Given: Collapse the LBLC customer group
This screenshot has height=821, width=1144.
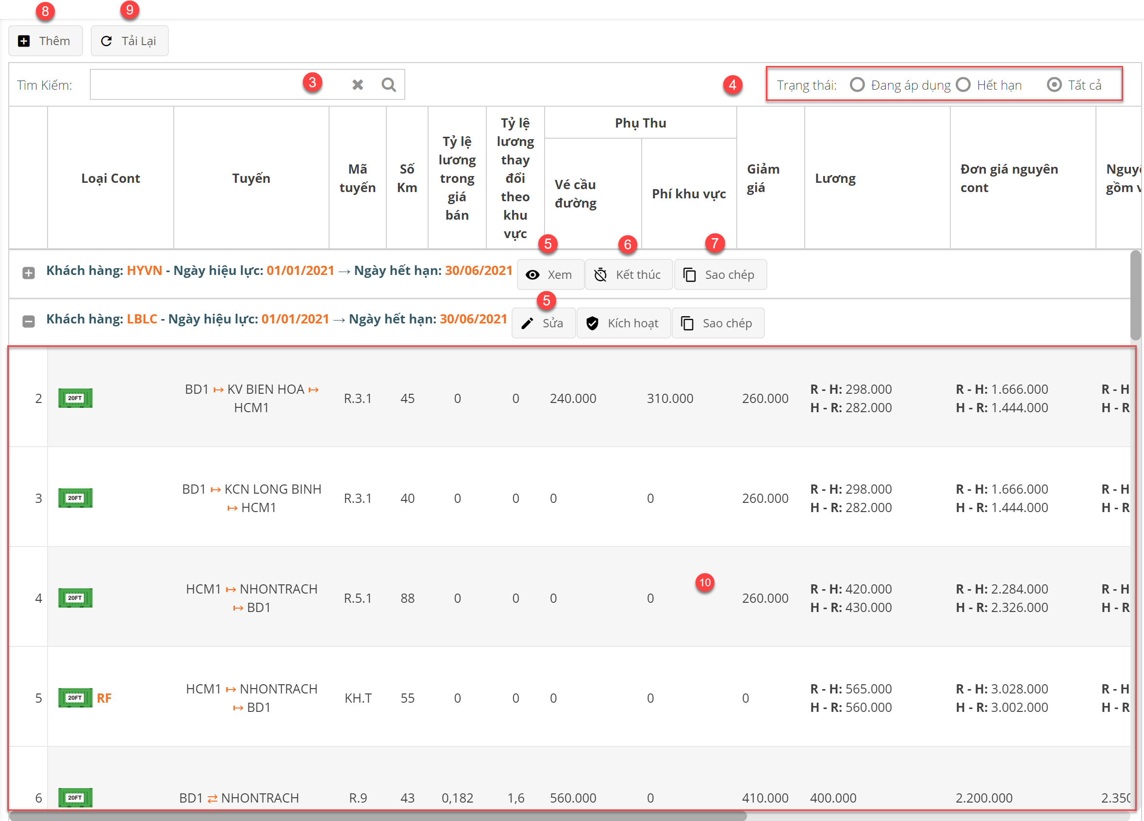Looking at the screenshot, I should (29, 321).
